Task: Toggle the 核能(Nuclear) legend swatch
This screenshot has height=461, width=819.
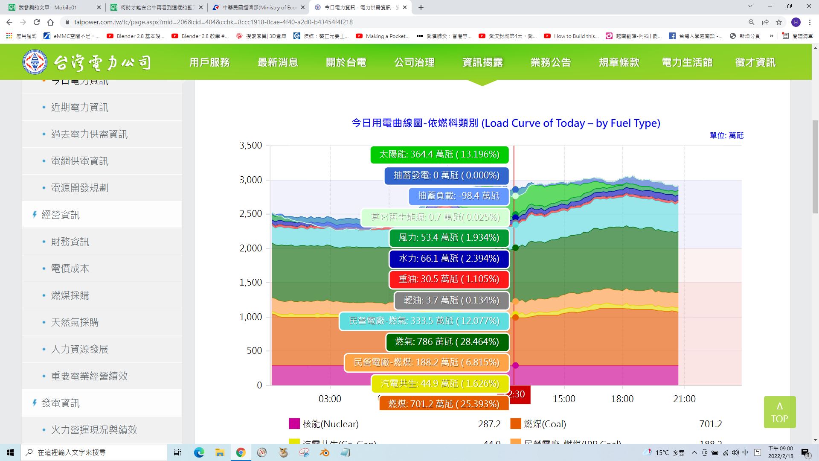Action: coord(294,423)
